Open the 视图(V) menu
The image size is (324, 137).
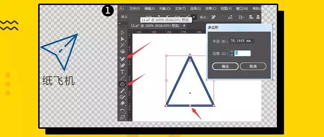click(226, 9)
